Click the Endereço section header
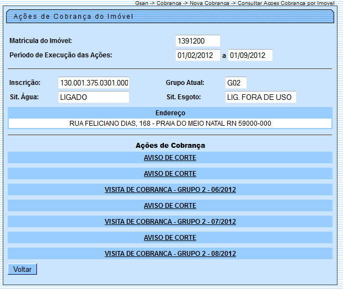This screenshot has width=343, height=289. [x=170, y=113]
